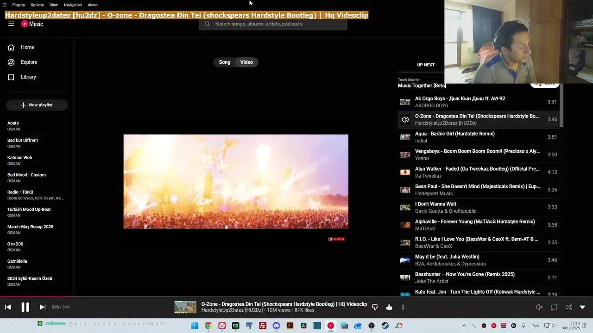This screenshot has height=333, width=593.
Task: Click Aqua Barbie Girl track thumbnail
Action: [405, 137]
